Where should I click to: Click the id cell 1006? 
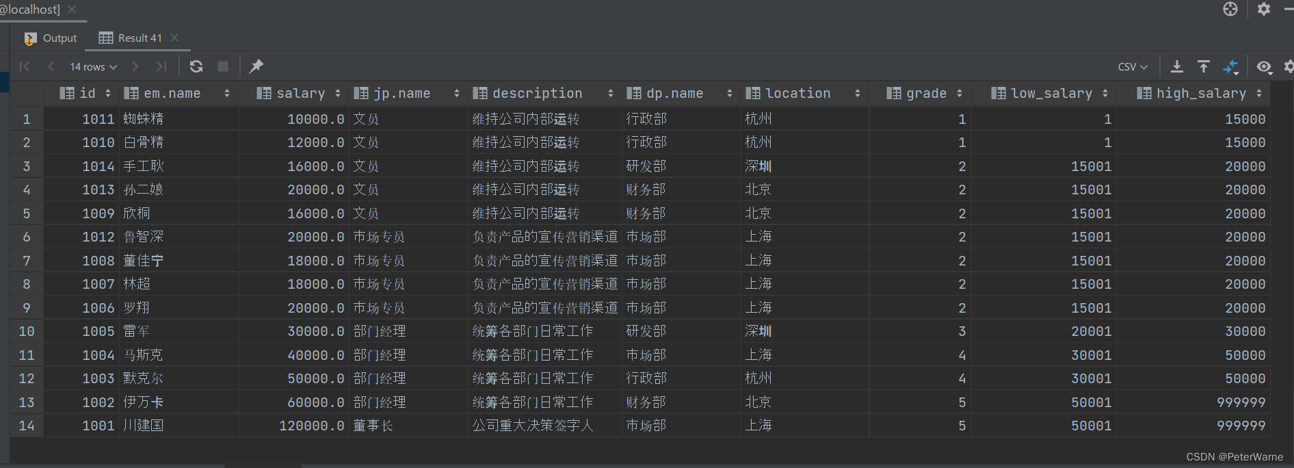(x=81, y=308)
